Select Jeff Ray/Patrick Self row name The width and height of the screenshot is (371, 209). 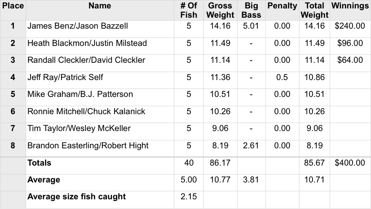pyautogui.click(x=65, y=77)
